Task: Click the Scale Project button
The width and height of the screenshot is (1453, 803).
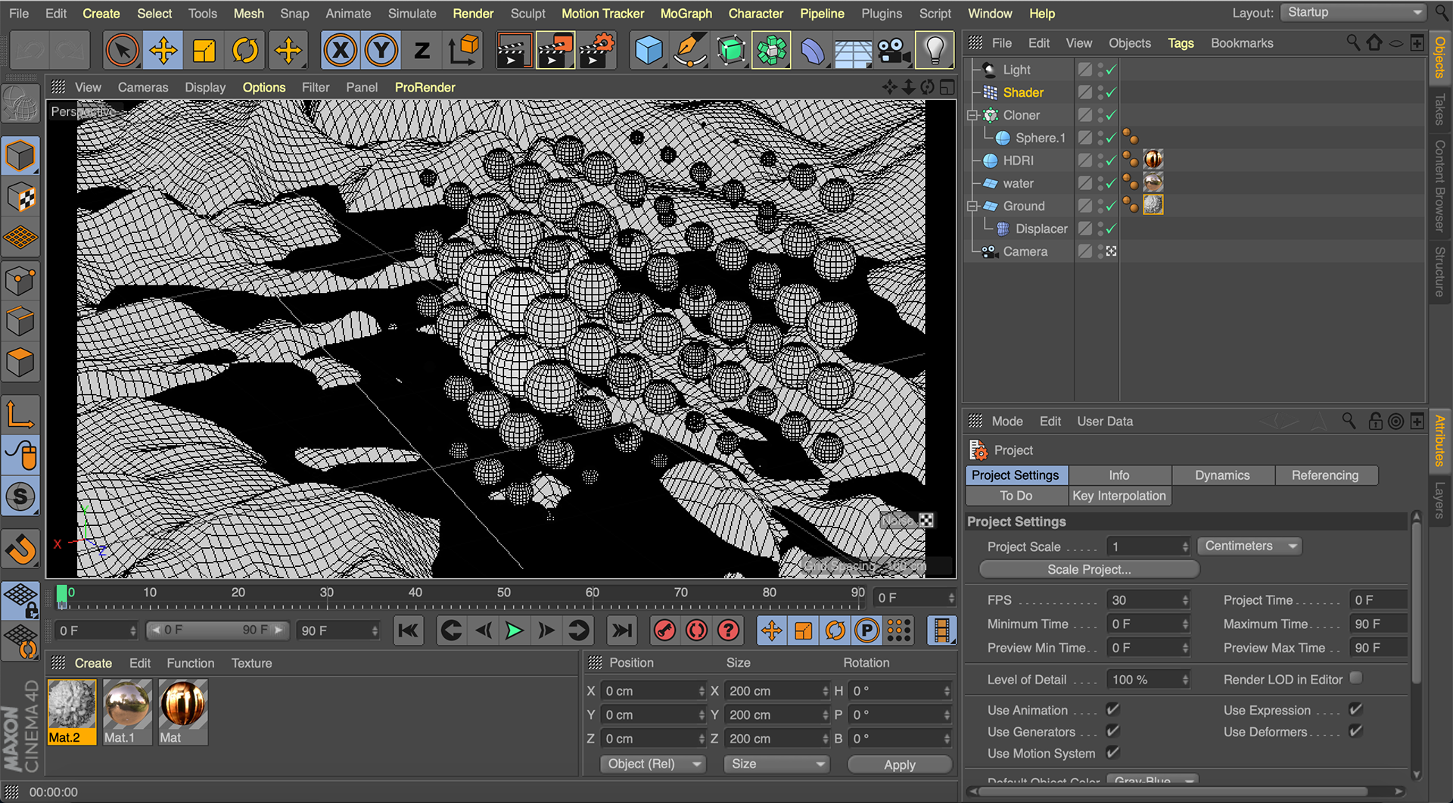Action: tap(1088, 569)
